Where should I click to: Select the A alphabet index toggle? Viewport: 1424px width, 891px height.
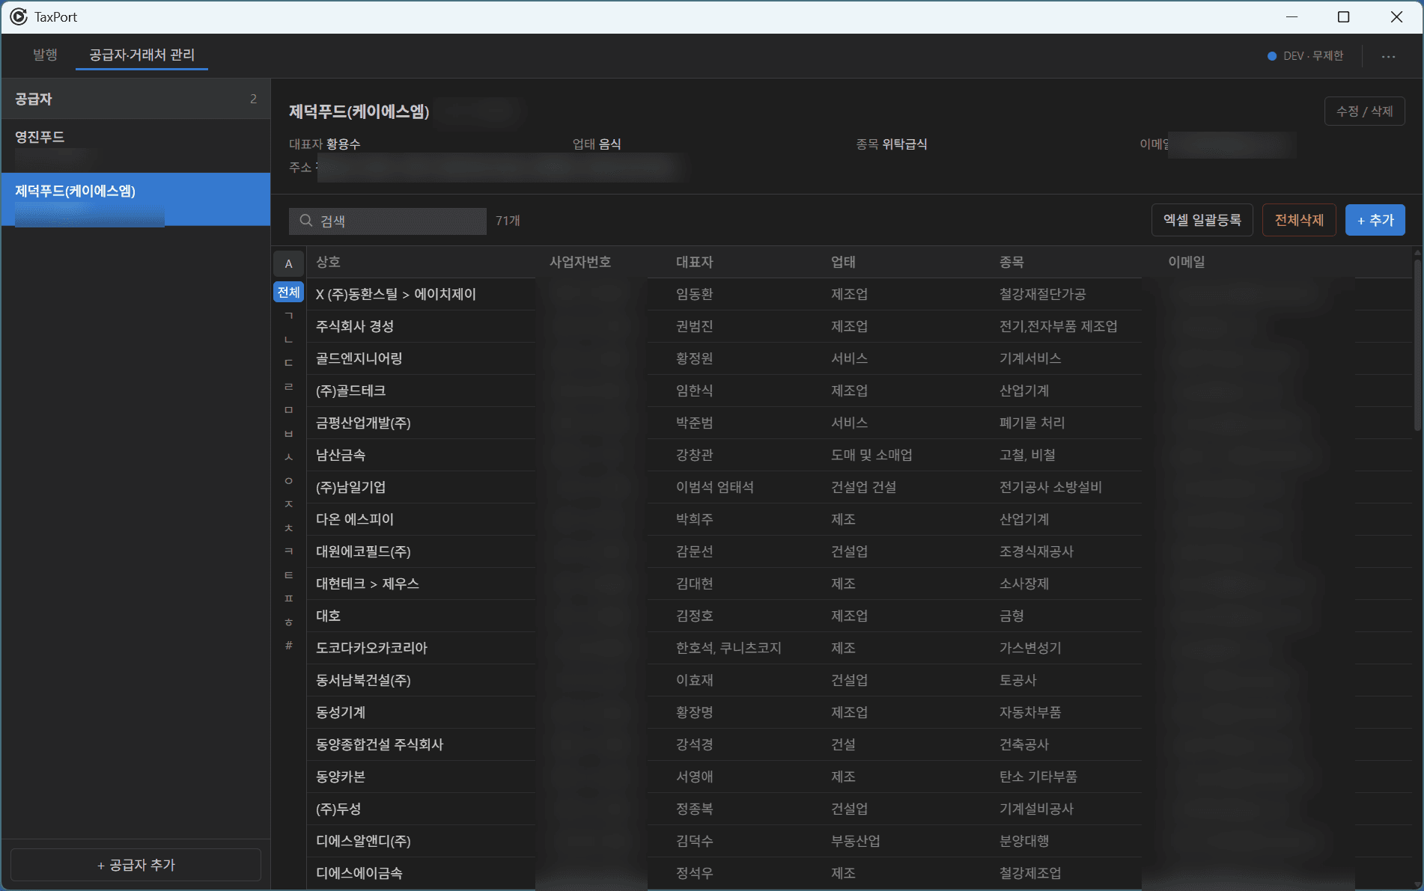[x=288, y=263]
